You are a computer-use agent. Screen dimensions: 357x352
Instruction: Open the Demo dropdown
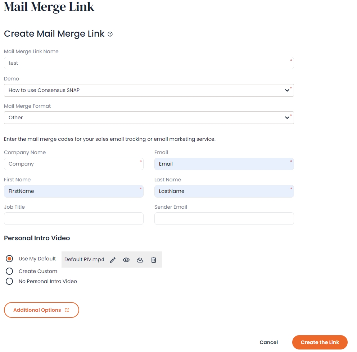click(149, 90)
